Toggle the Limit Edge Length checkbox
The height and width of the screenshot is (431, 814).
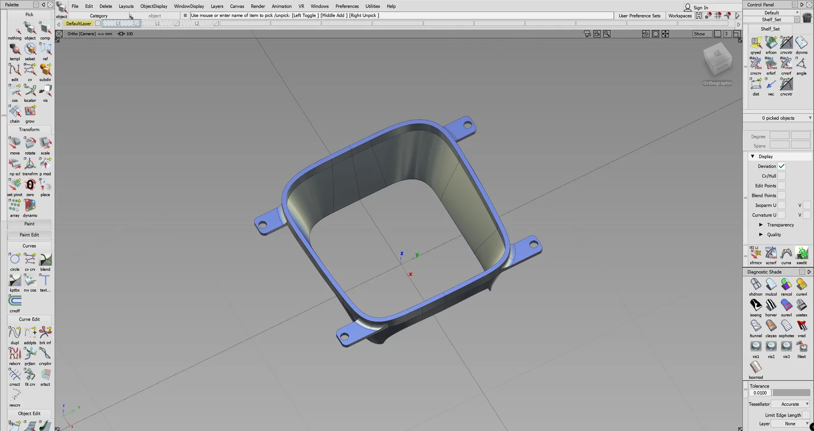click(806, 415)
